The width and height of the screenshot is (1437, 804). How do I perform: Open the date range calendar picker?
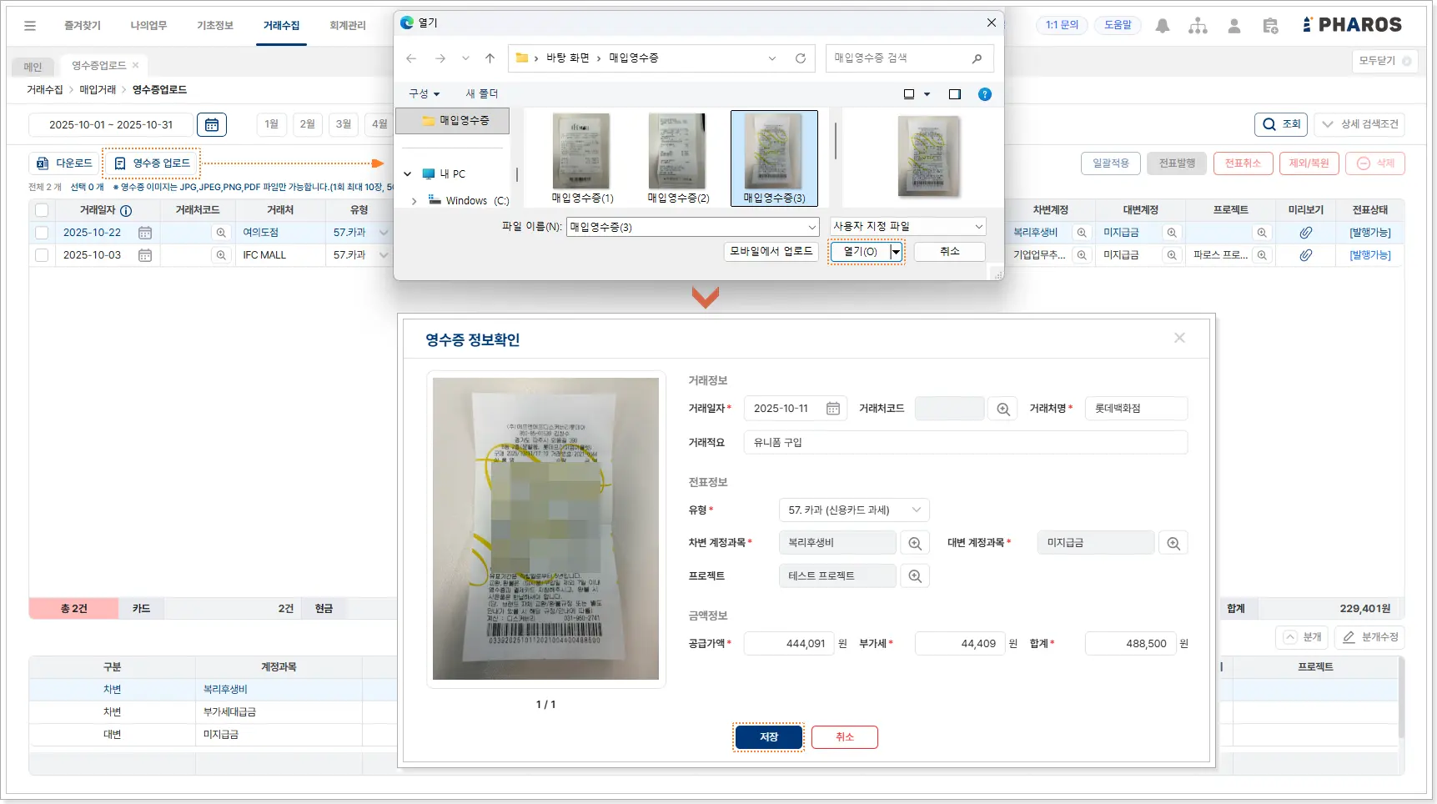[212, 125]
